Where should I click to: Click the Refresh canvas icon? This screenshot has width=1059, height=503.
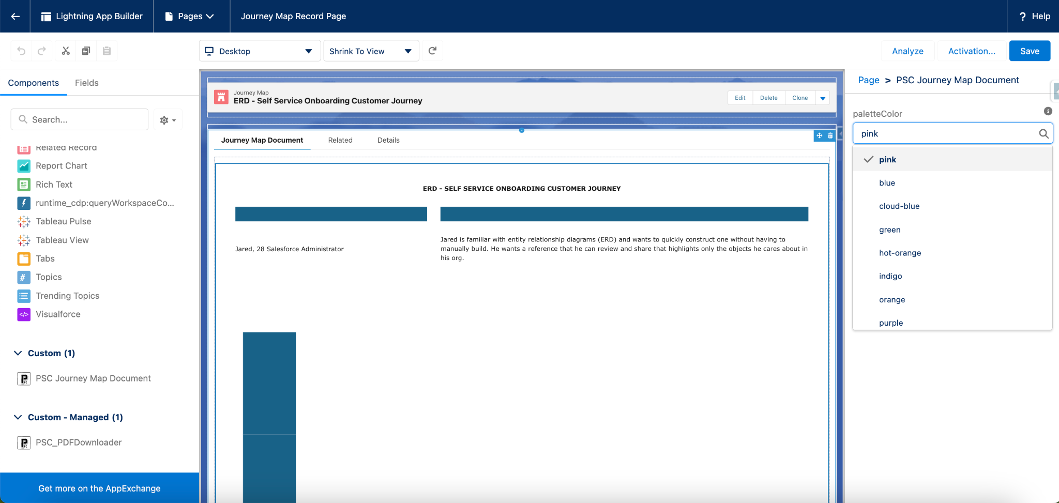(x=433, y=51)
